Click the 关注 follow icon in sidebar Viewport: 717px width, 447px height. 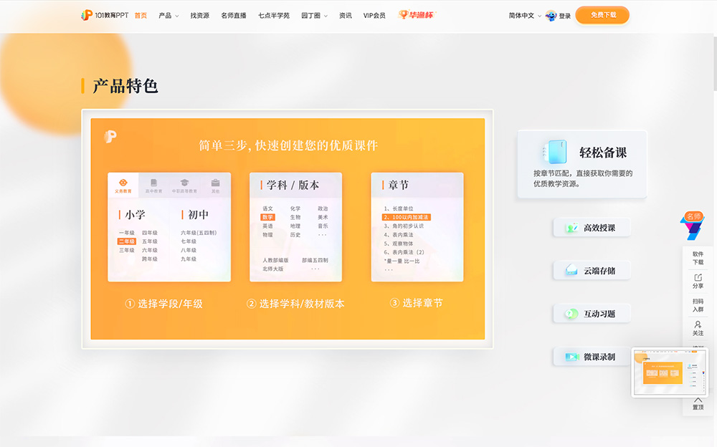coord(698,328)
